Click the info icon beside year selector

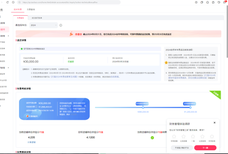point(61,25)
